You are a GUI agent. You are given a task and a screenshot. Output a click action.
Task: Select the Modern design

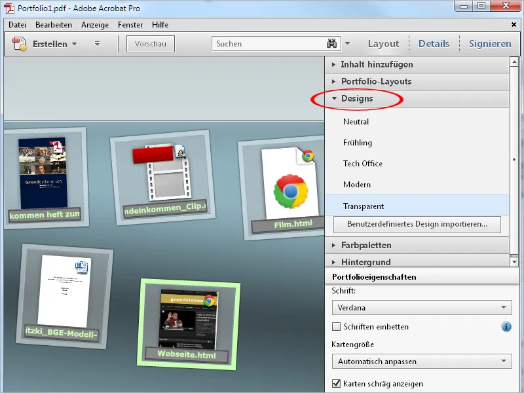pyautogui.click(x=417, y=185)
